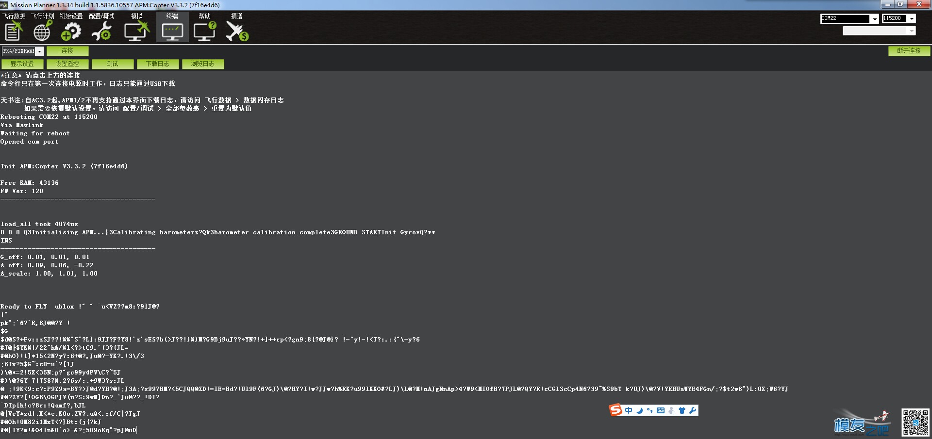Open the 模拟 simulation monitor icon
Screen dimensions: 932x439
137,32
